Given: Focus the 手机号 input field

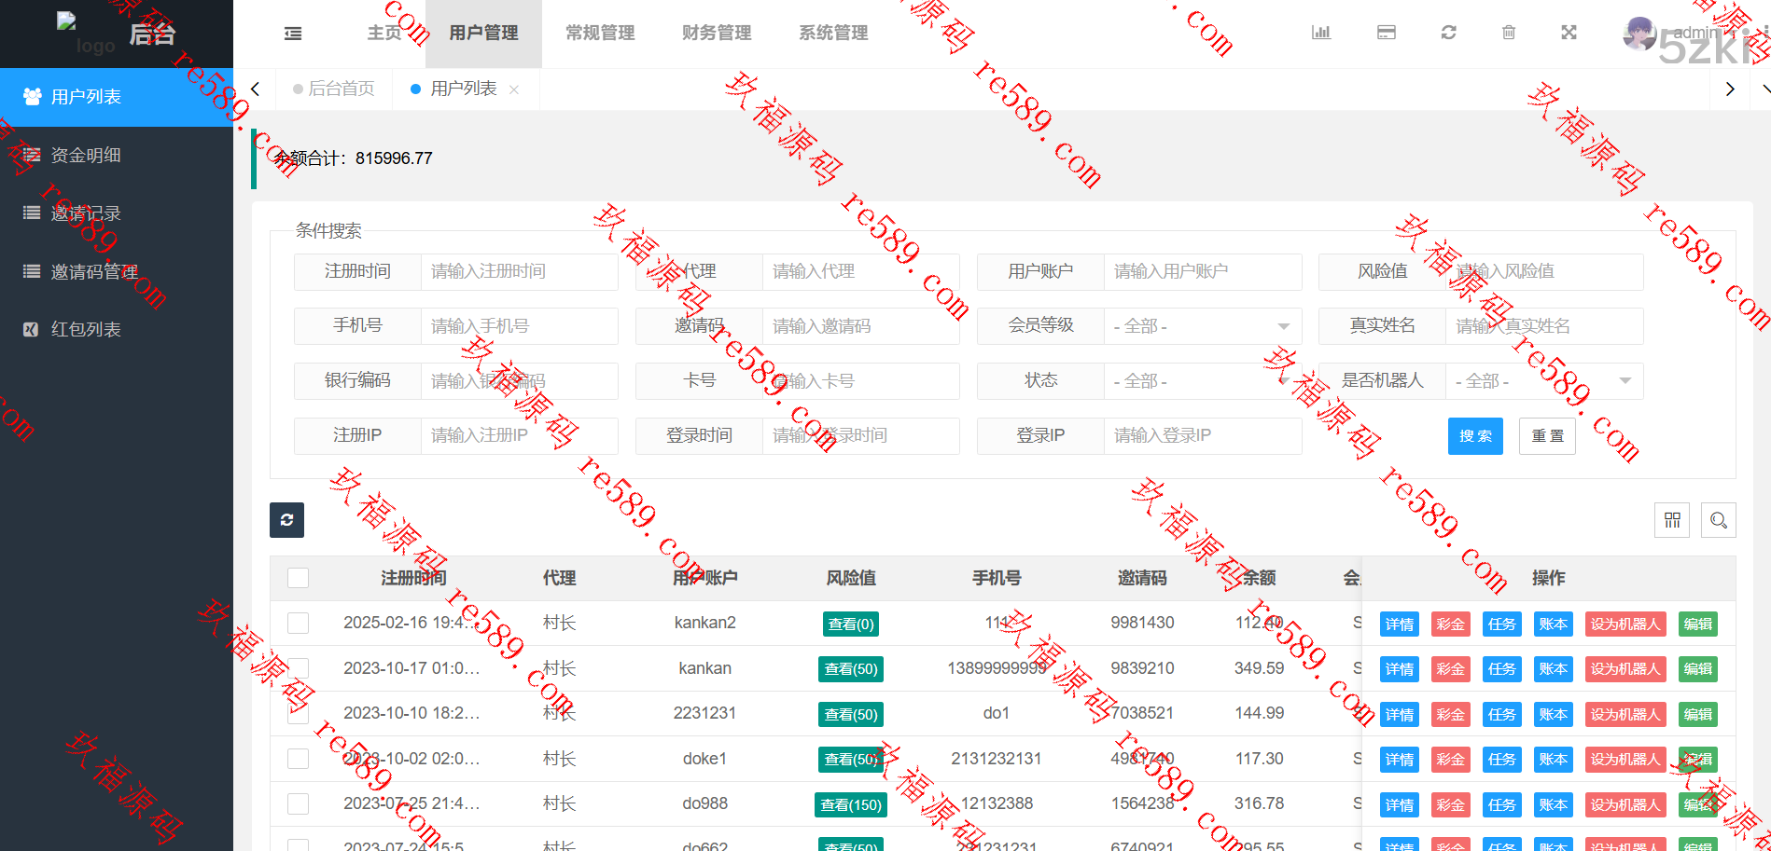Looking at the screenshot, I should click(518, 326).
